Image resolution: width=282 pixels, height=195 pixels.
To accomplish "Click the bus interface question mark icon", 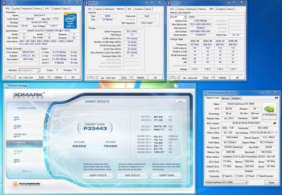I will click(x=276, y=133).
